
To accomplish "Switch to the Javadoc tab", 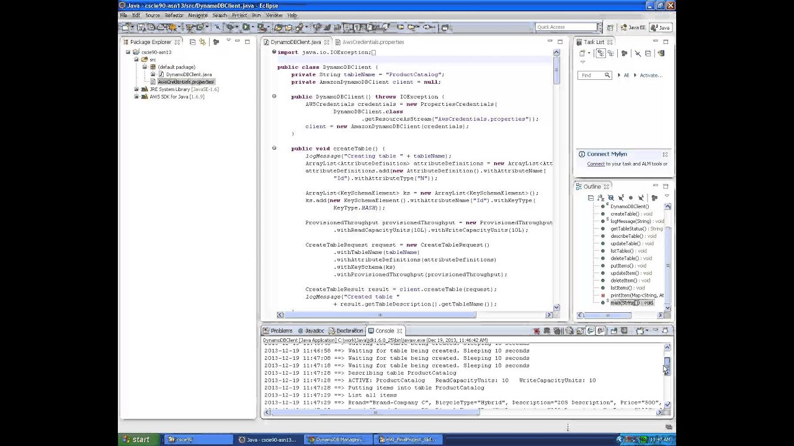I will pyautogui.click(x=311, y=331).
